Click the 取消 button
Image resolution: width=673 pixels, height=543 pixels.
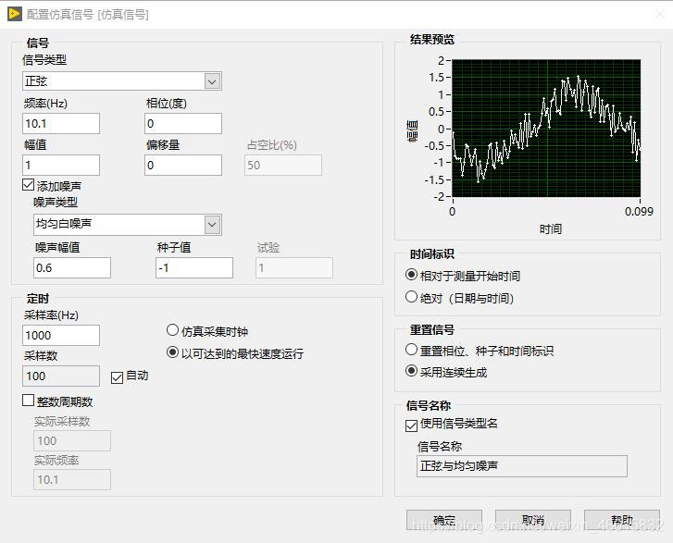coord(533,520)
